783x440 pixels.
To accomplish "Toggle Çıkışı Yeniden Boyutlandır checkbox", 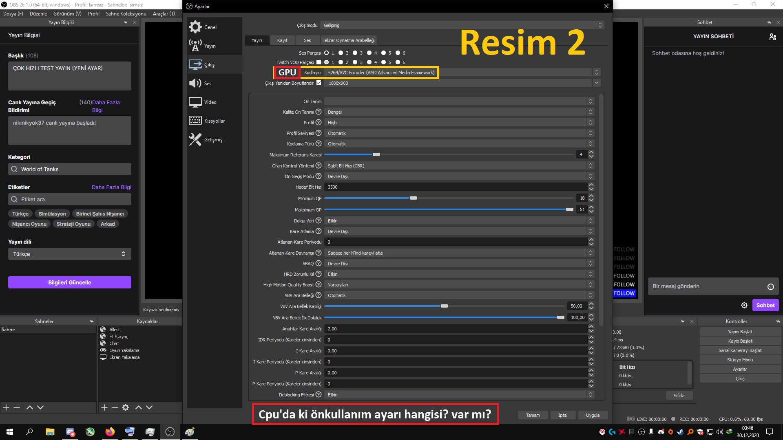I will click(x=319, y=83).
